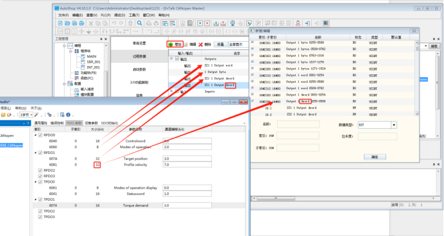Click the Undo arrow icon in AutoShop toolbar
The image size is (444, 236).
(x=114, y=23)
